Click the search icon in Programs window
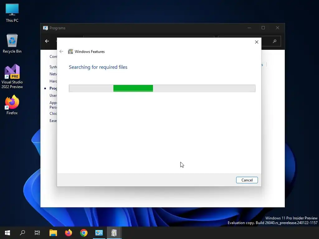 [x=274, y=41]
